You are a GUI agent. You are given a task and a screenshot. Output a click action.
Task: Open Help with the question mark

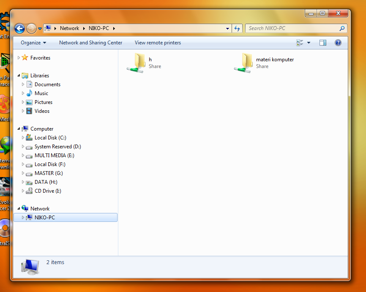pos(338,43)
